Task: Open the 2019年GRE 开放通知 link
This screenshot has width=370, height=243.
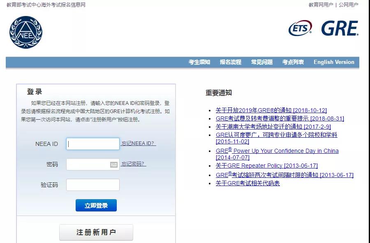Action: pos(271,110)
